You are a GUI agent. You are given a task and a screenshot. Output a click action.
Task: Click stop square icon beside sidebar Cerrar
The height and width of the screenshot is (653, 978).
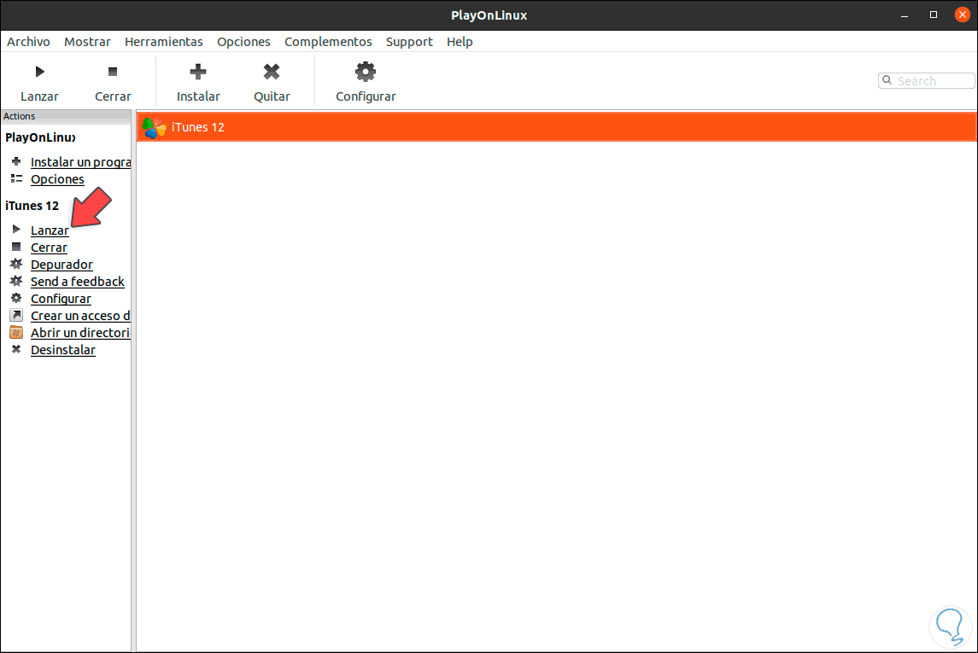click(16, 247)
